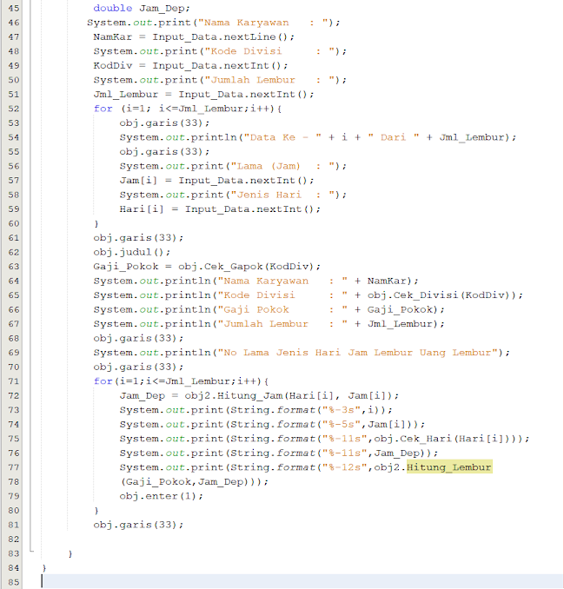Select line number 63 in the gutter
Image resolution: width=564 pixels, height=589 pixels.
[x=14, y=267]
